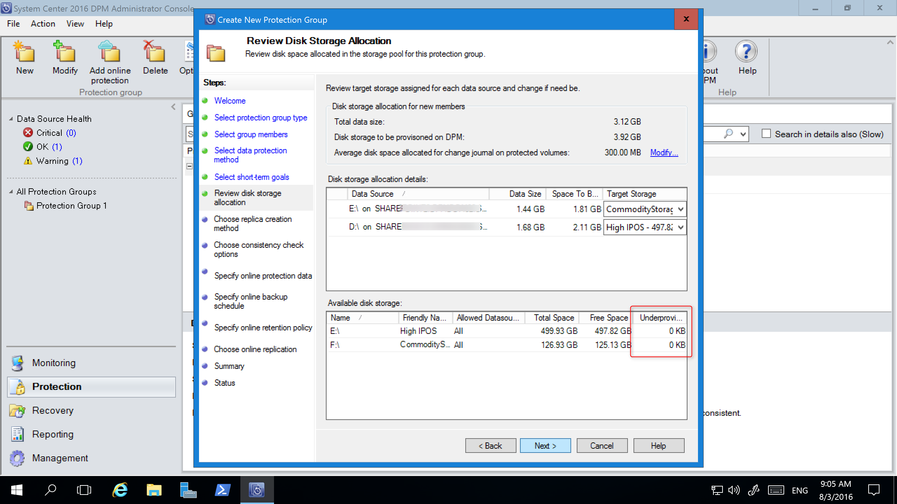Click the Windows taskbar DPM application icon
Image resolution: width=897 pixels, height=504 pixels.
[x=257, y=490]
